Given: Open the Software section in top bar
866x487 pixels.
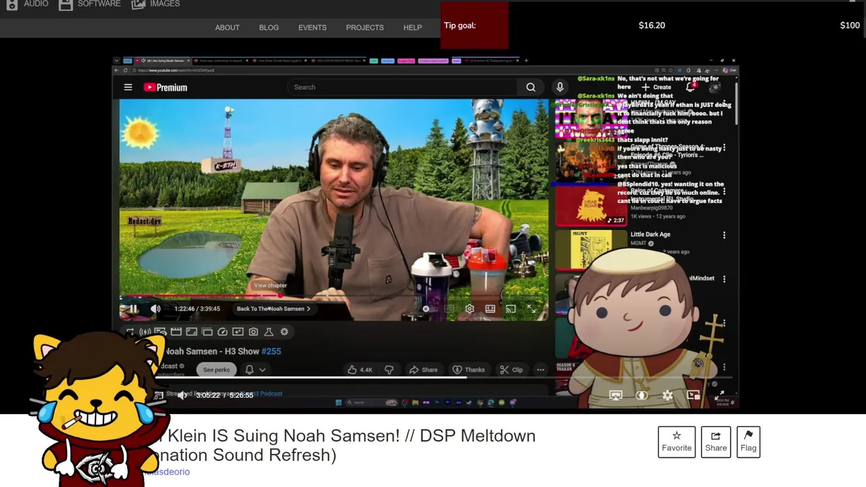Looking at the screenshot, I should click(89, 4).
